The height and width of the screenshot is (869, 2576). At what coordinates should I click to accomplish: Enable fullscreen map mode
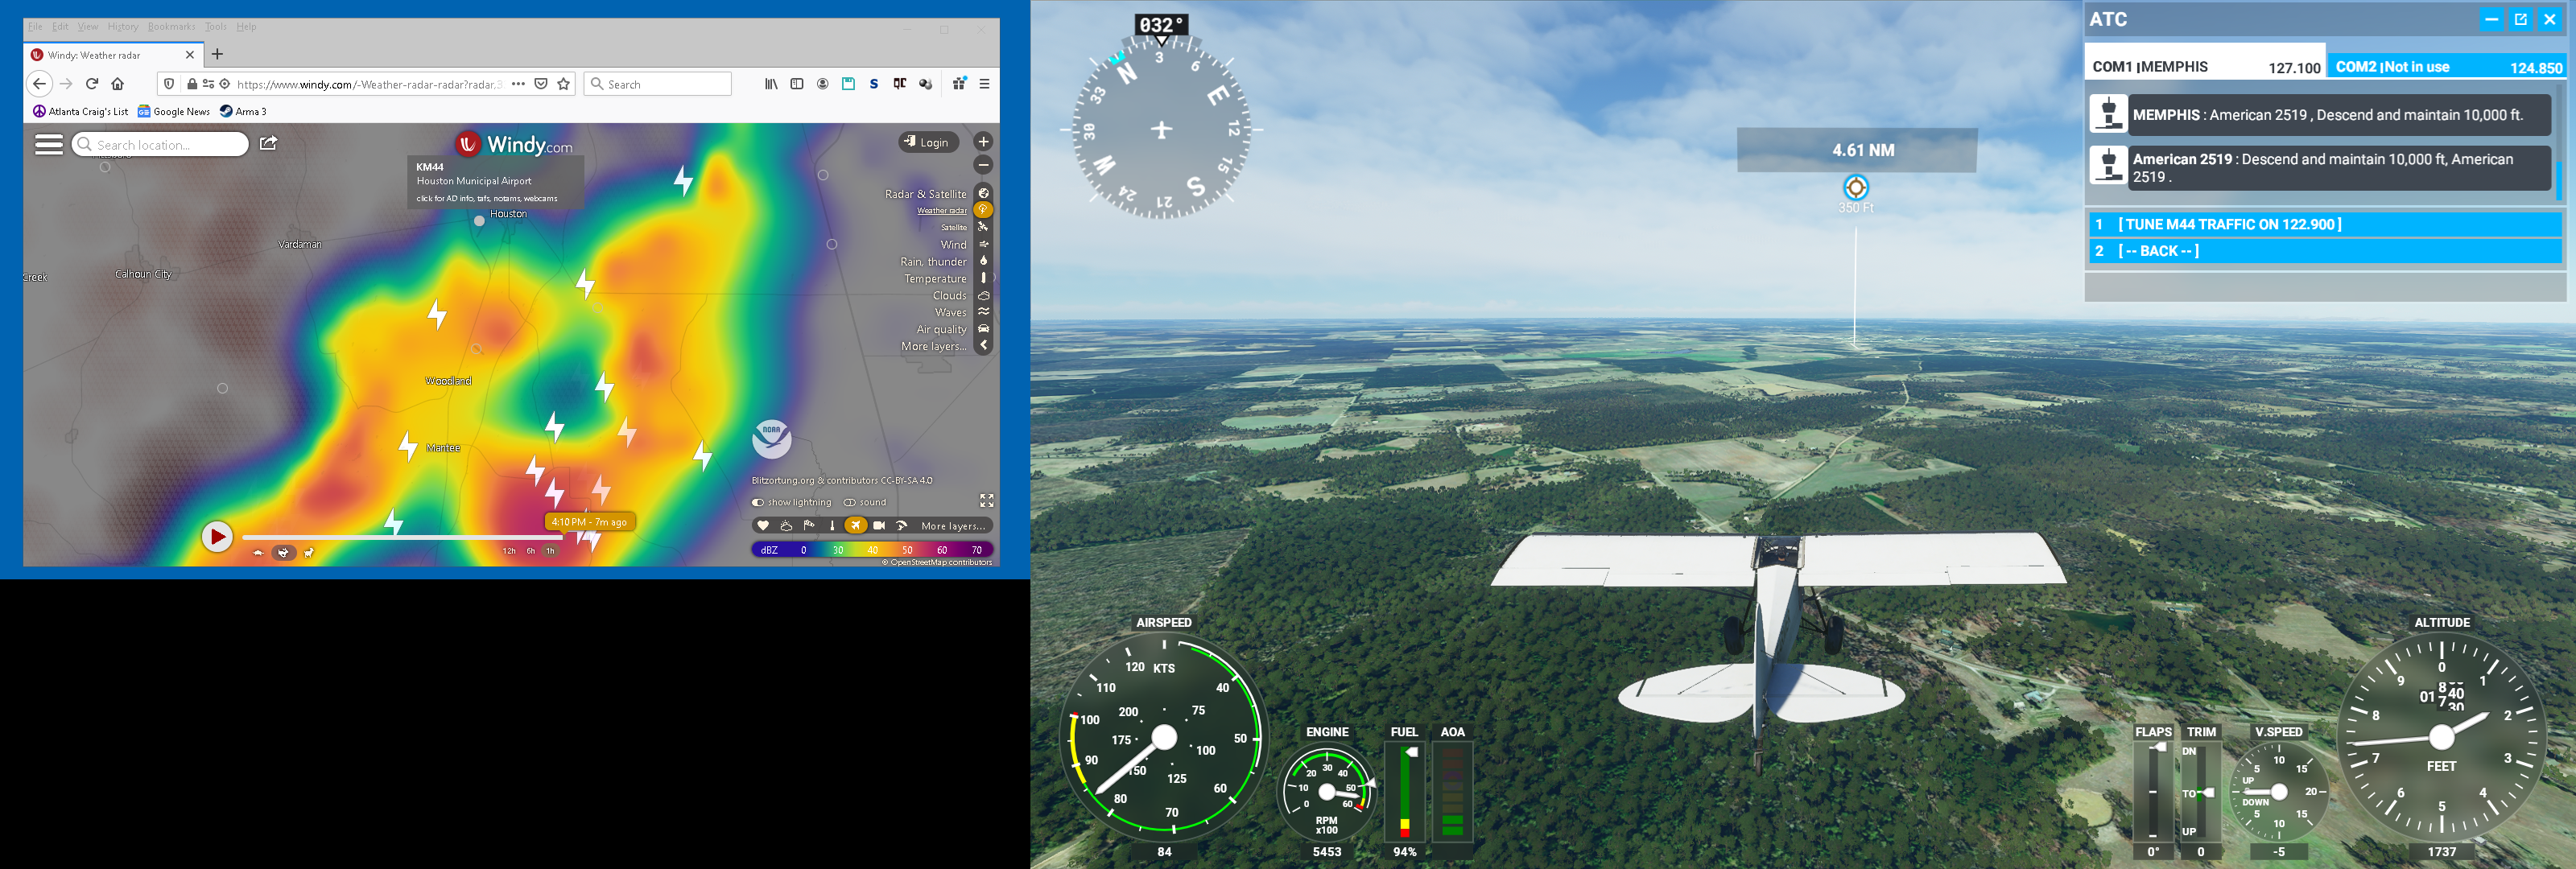coord(986,500)
